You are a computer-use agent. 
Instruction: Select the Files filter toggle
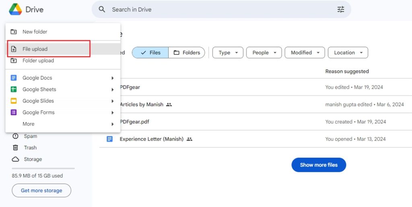pos(150,53)
